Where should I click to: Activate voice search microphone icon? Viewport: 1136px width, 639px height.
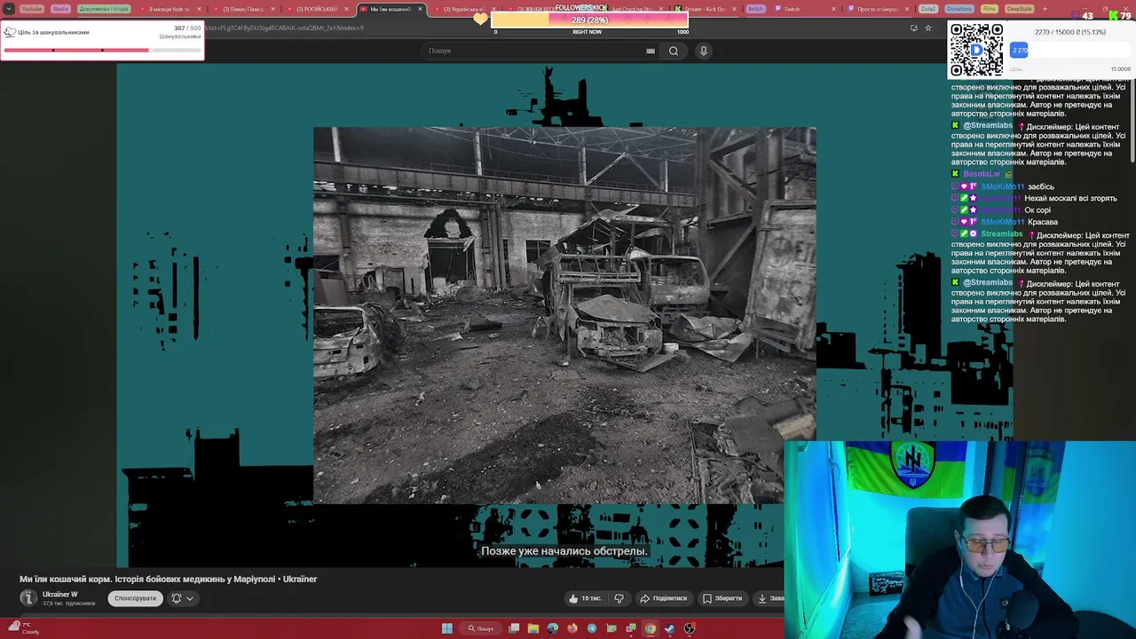coord(704,51)
